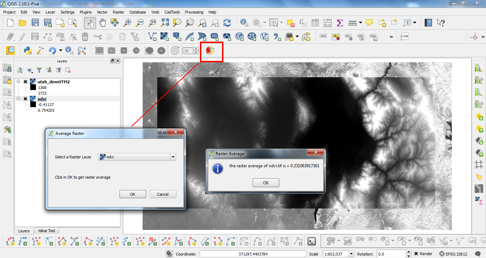Click the Coordinate input field

pyautogui.click(x=253, y=254)
